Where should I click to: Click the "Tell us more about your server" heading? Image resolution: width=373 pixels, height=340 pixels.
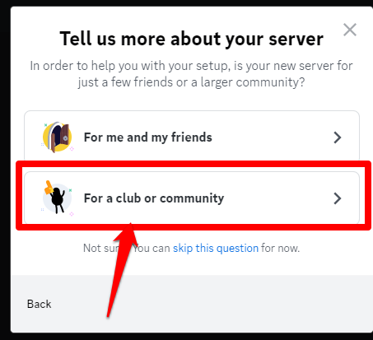[x=192, y=39]
